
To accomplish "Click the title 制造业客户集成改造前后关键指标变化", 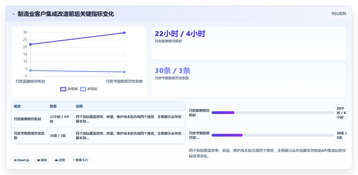I will click(66, 14).
